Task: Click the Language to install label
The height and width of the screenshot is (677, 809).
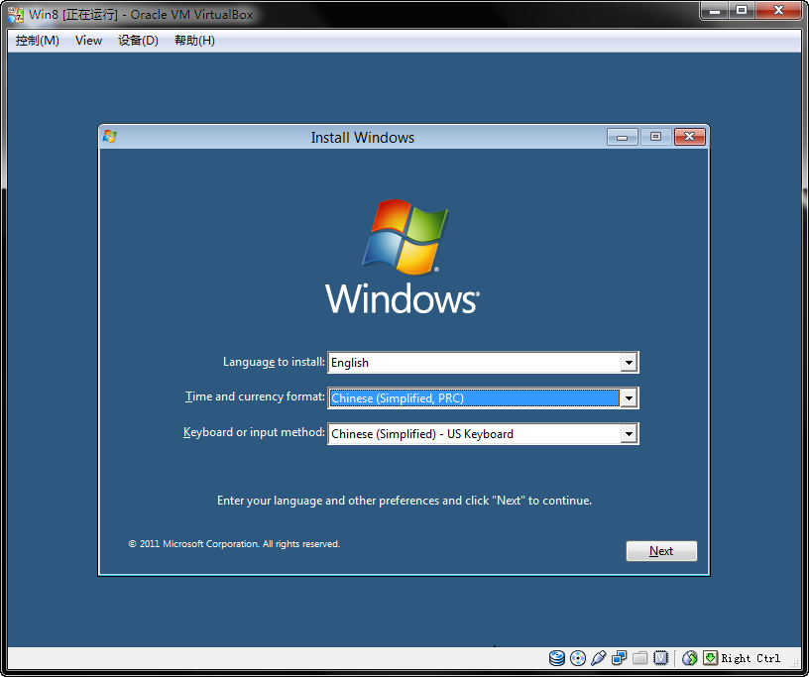Action: point(274,362)
